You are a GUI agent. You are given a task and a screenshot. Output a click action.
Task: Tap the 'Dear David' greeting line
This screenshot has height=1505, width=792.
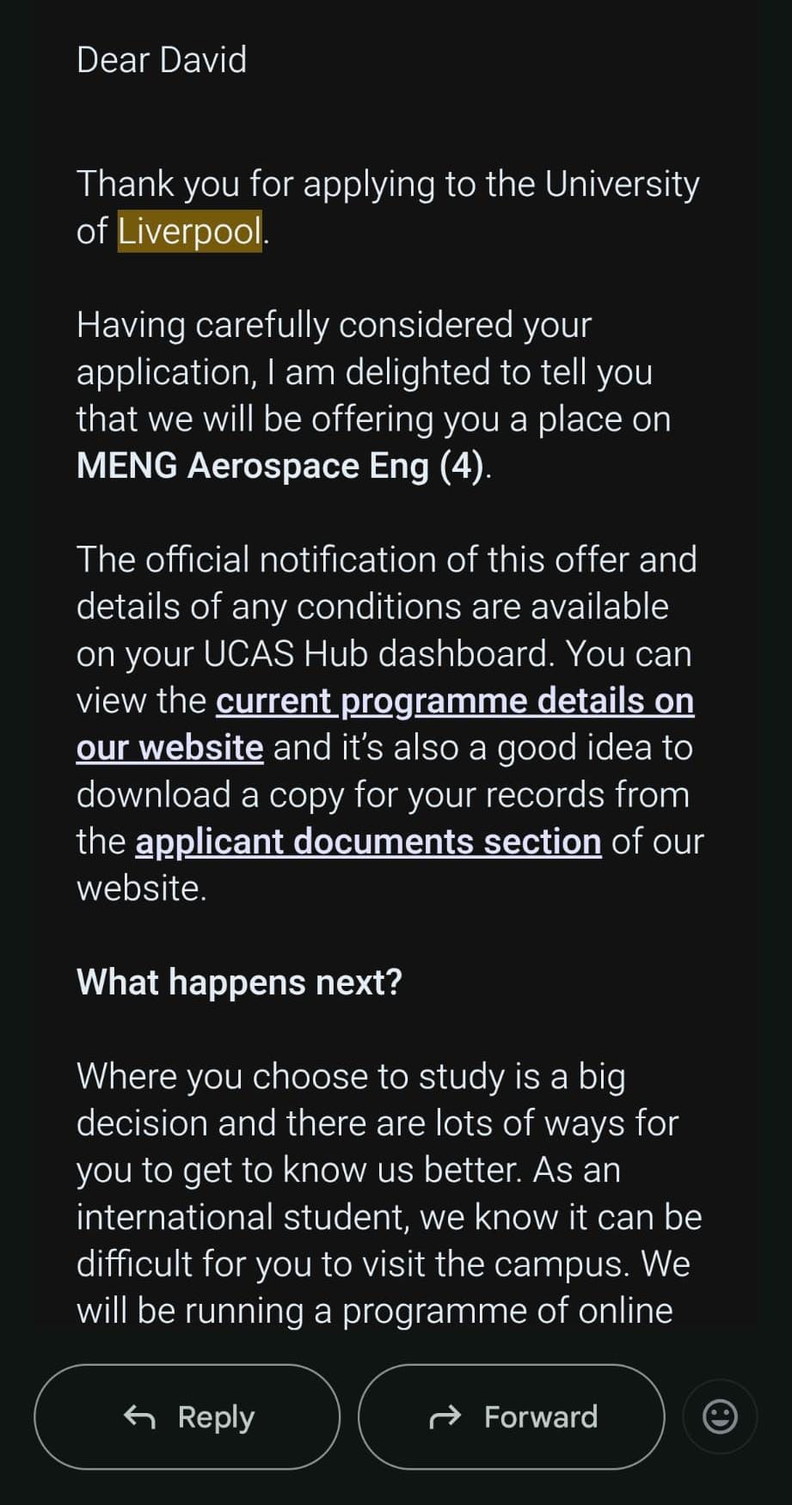click(162, 60)
